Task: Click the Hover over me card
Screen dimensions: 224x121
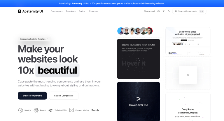Action: tap(139, 101)
